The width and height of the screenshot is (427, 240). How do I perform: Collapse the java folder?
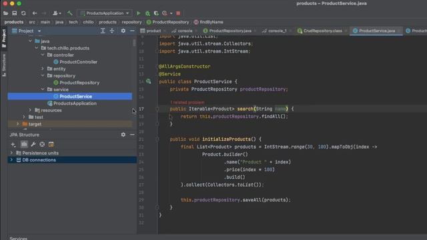click(x=30, y=41)
